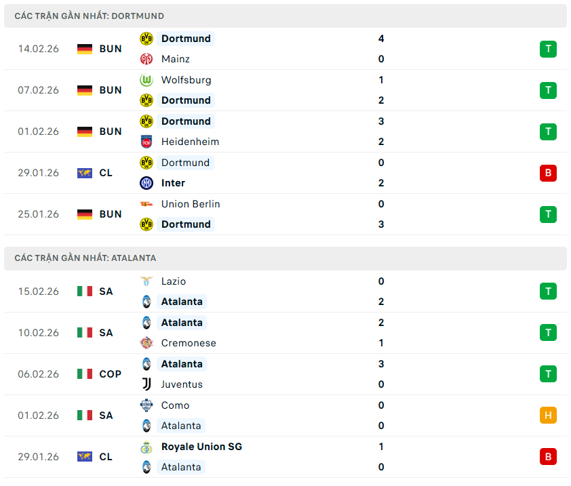Click the Mainz club crest icon

146,59
